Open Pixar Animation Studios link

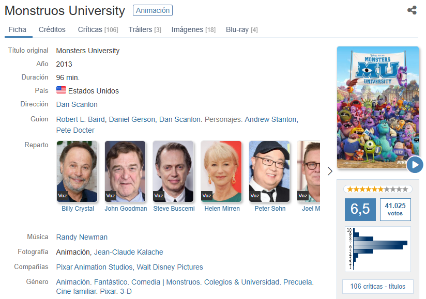pos(94,267)
